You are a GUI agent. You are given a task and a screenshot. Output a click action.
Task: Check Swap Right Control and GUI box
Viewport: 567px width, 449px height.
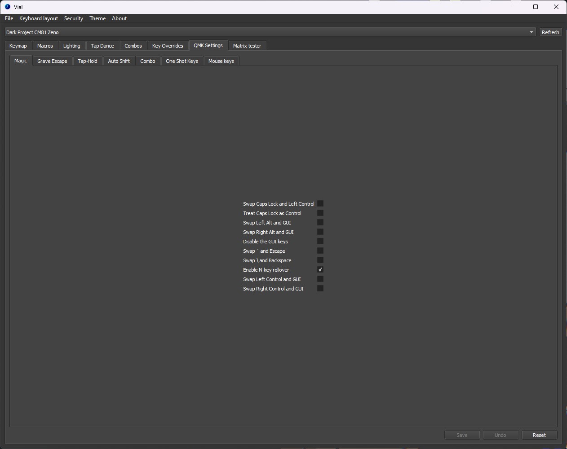tap(320, 289)
